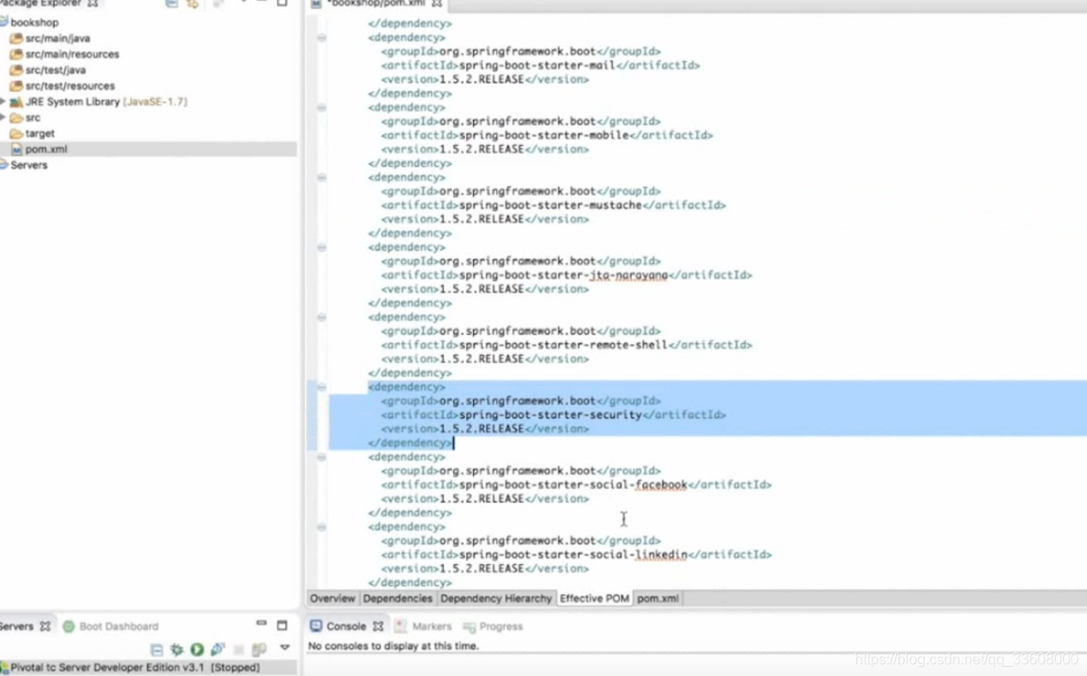Click the underlined linkedin word in artifactId

[661, 555]
